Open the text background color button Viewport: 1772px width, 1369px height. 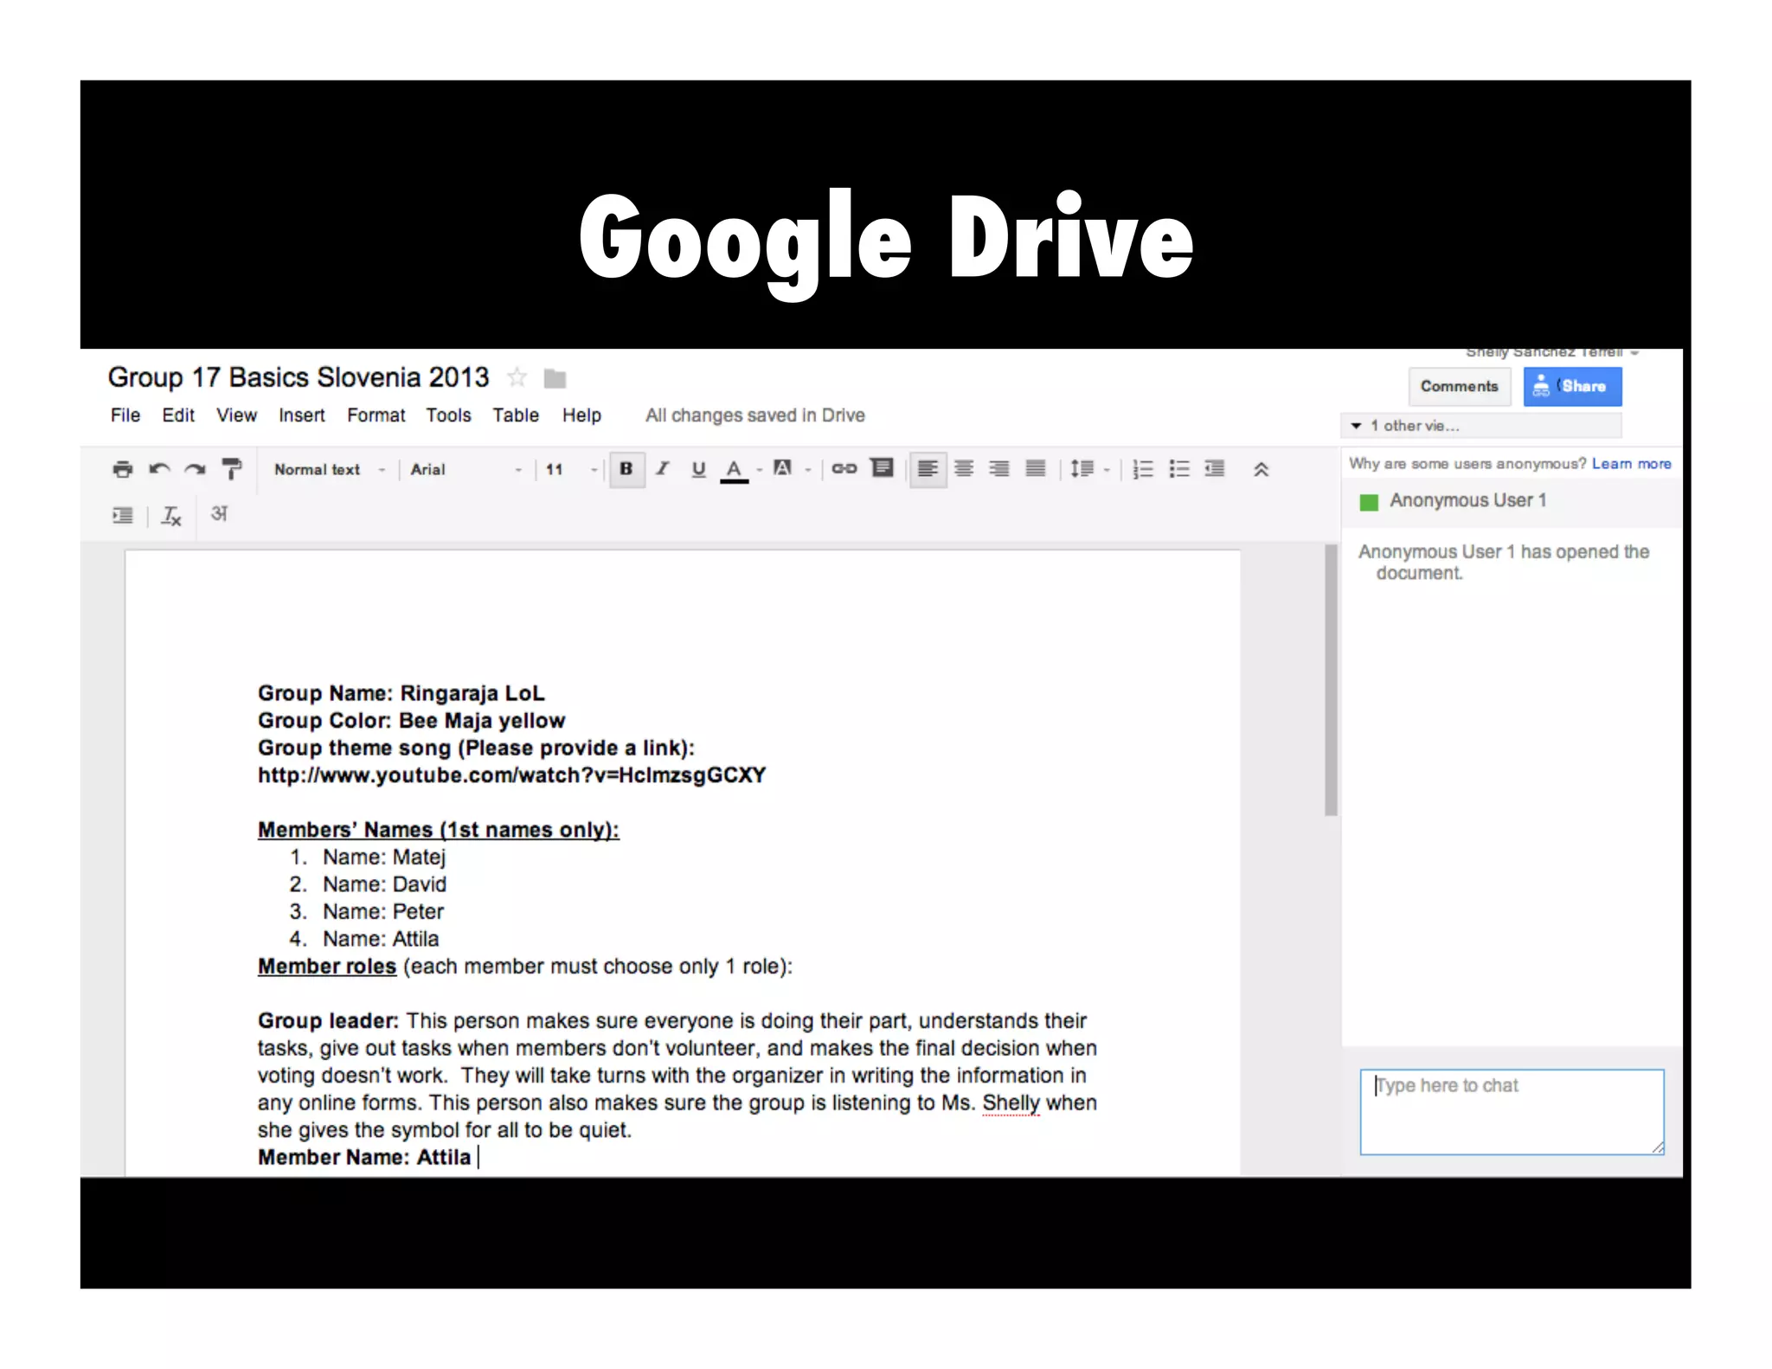click(x=782, y=468)
